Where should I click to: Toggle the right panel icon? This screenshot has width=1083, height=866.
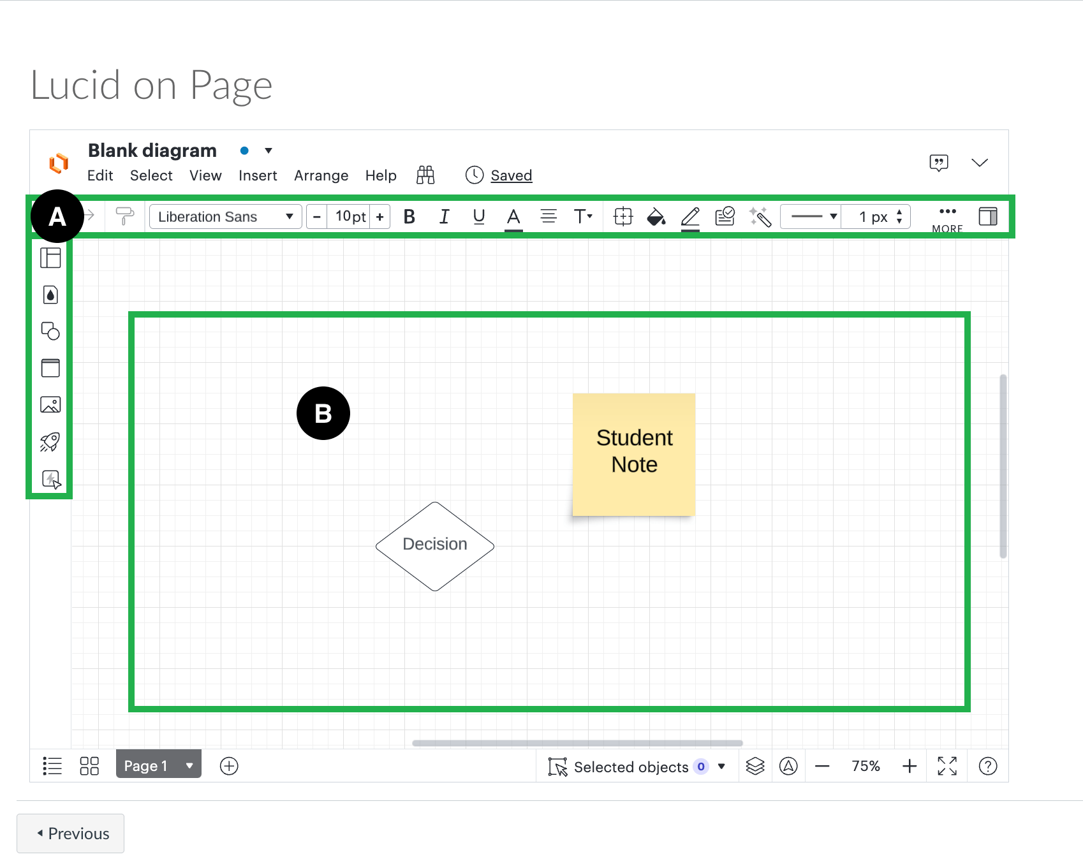[988, 217]
